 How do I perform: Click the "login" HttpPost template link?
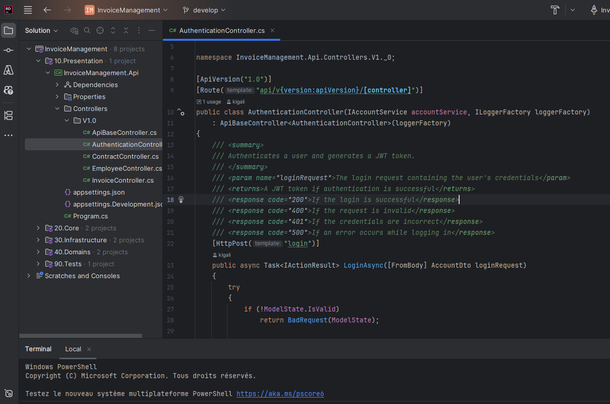[297, 243]
